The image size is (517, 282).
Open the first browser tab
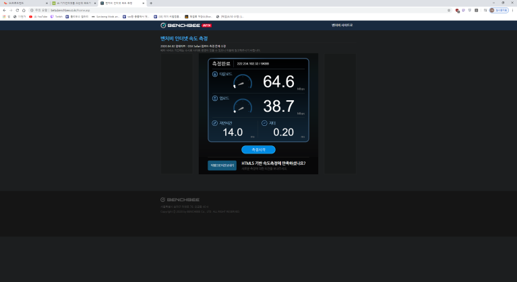22,3
